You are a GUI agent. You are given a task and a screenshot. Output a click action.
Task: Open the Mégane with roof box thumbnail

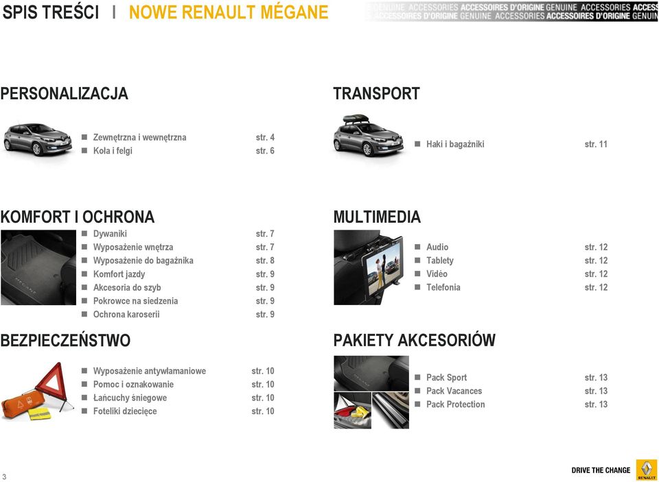369,135
